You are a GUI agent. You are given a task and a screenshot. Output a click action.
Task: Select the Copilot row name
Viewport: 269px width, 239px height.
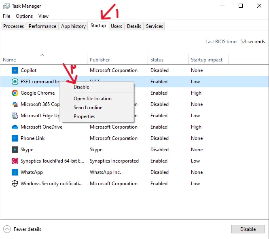pos(28,70)
